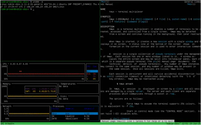The width and height of the screenshot is (201, 125).
Task: Click the "tmux — terminal multiplexer" name line
Action: (126, 12)
